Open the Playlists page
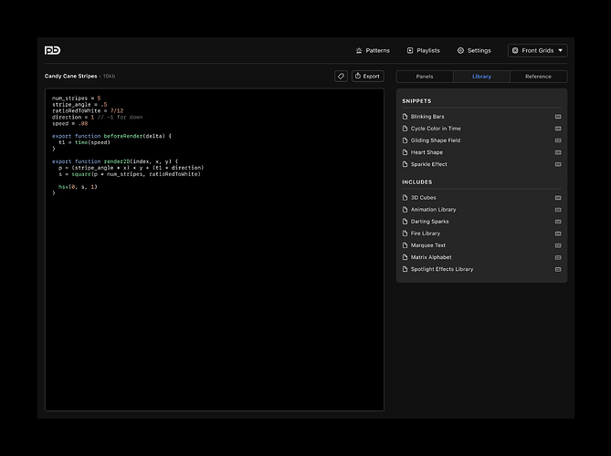Viewport: 611px width, 456px height. tap(423, 50)
